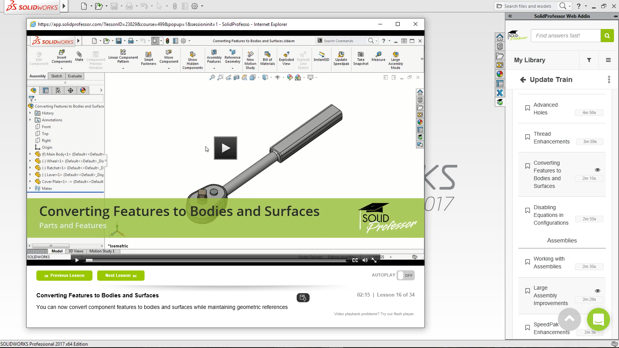
Task: Collapse the SolidProfessor Web Addin panel
Action: (x=510, y=16)
